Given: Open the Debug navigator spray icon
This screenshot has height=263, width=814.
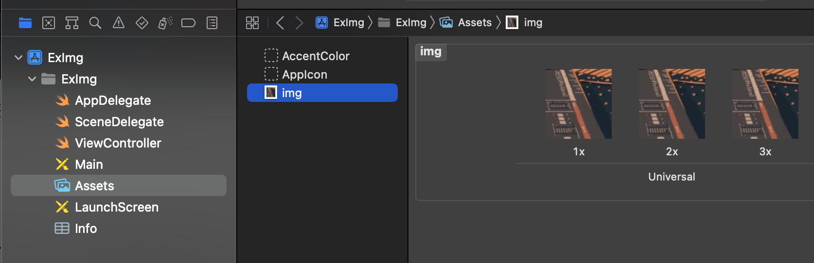Looking at the screenshot, I should click(x=165, y=23).
